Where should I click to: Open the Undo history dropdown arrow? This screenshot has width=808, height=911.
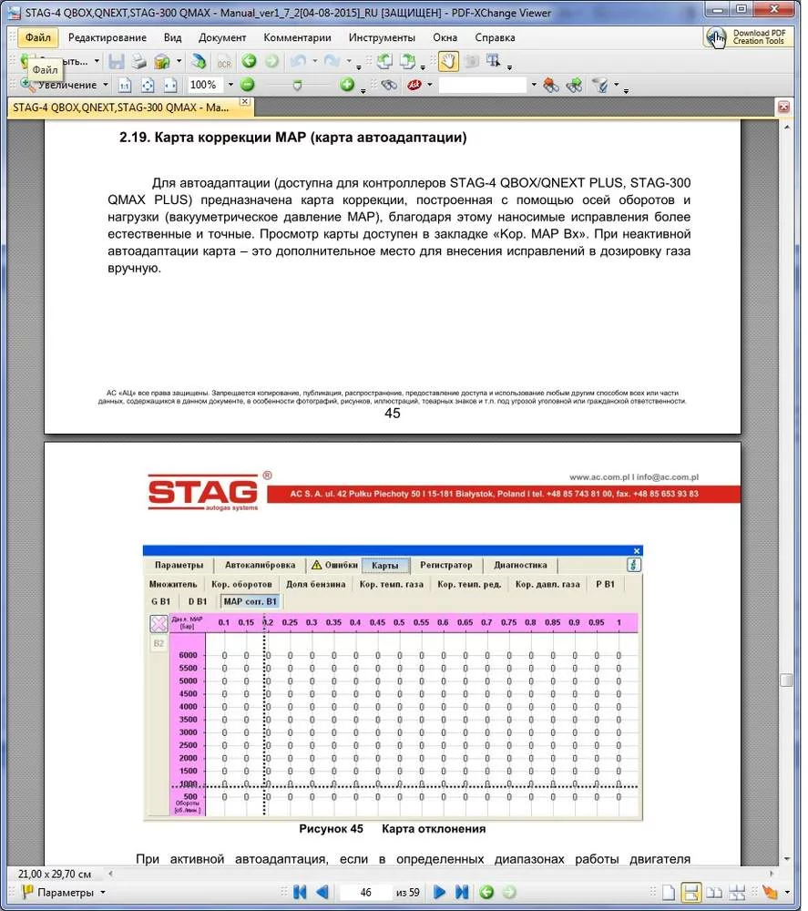315,61
